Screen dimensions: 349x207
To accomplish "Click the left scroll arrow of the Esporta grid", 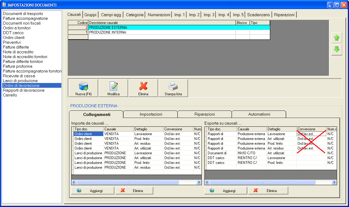I will (x=207, y=182).
